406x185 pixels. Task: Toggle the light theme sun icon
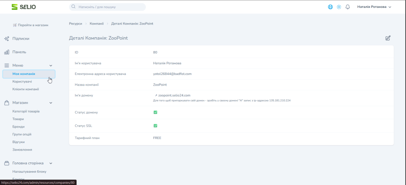tap(339, 7)
